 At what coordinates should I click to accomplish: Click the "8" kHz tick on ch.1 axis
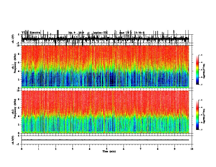click(x=19, y=54)
